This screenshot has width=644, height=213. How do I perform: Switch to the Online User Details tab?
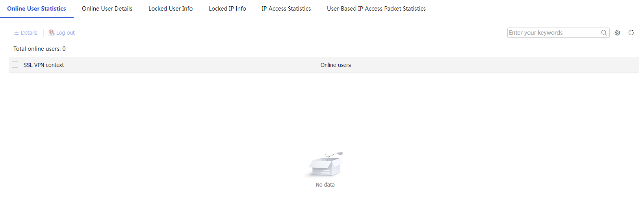point(107,9)
